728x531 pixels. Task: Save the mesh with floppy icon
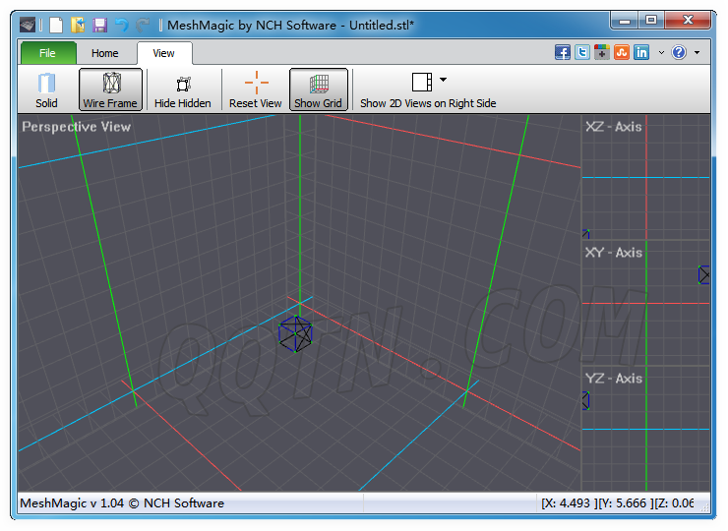tap(99, 25)
